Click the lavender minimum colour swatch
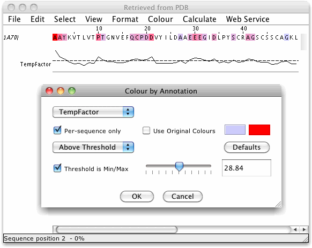Image resolution: width=312 pixels, height=248 pixels. [x=235, y=130]
